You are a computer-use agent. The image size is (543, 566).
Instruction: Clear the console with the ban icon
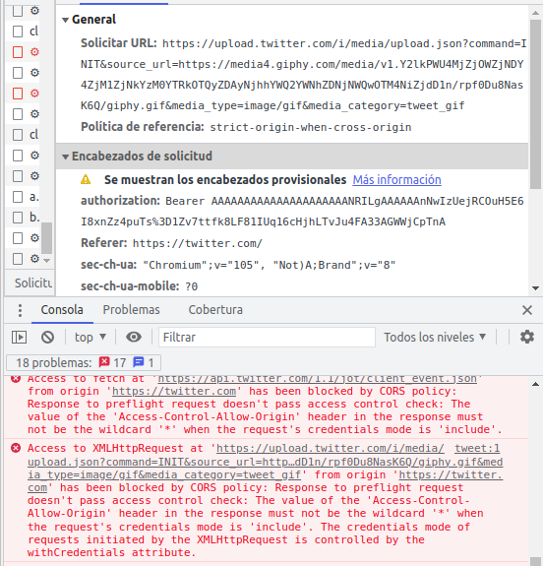47,338
